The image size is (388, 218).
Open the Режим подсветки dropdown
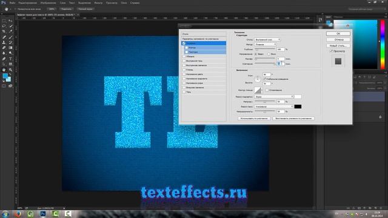pyautogui.click(x=274, y=97)
